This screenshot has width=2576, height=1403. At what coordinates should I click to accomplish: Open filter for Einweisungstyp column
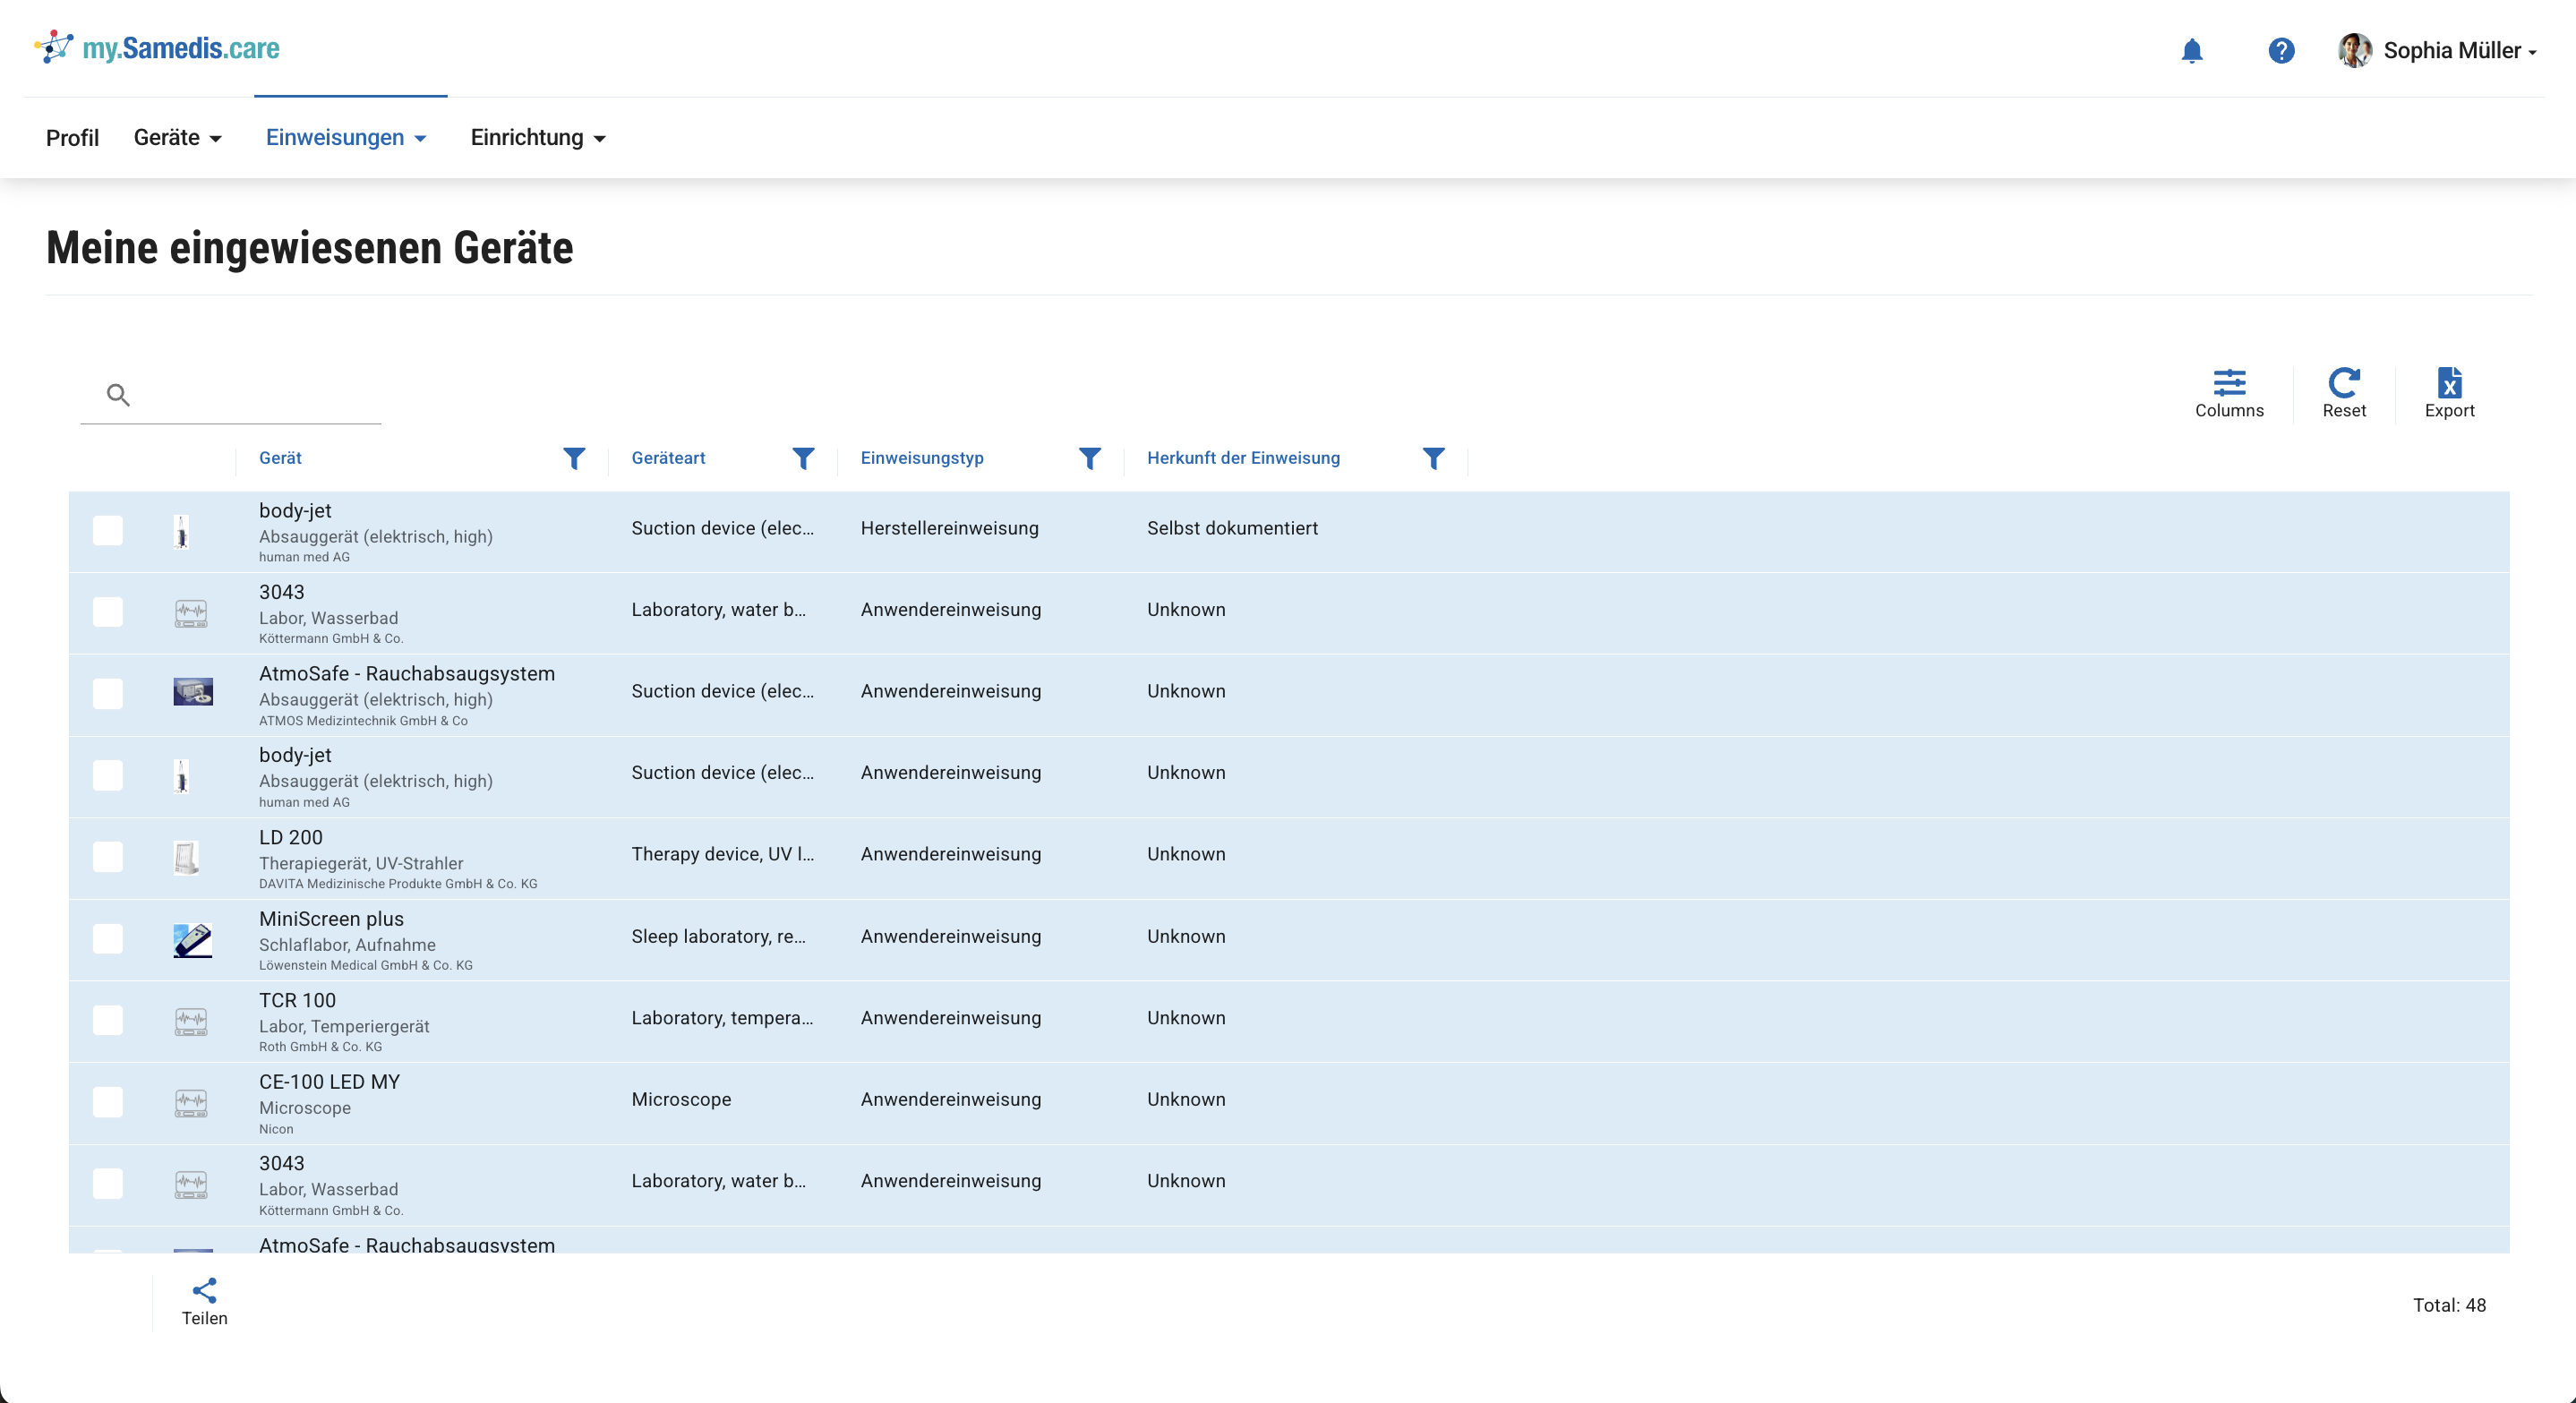1089,458
